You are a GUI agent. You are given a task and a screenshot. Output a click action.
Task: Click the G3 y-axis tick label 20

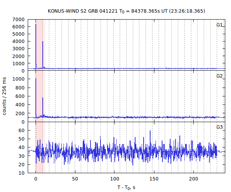[x=22, y=164]
